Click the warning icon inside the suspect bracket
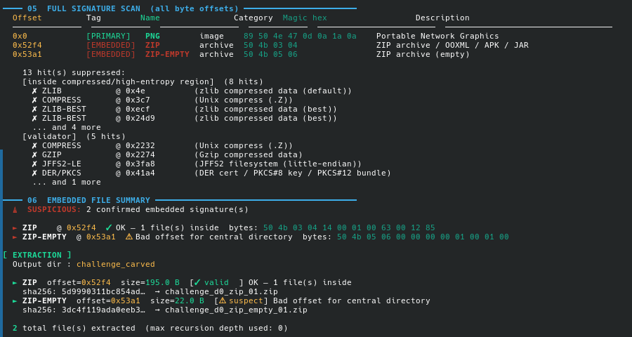The height and width of the screenshot is (337, 632). (222, 301)
